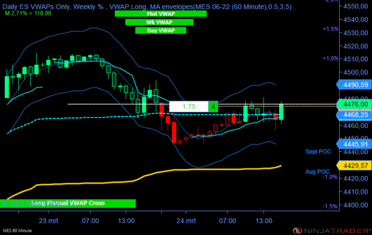Click the 23 mrt date label
The image size is (372, 235).
point(48,221)
